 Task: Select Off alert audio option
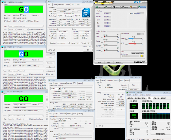pyautogui.click(x=141, y=53)
